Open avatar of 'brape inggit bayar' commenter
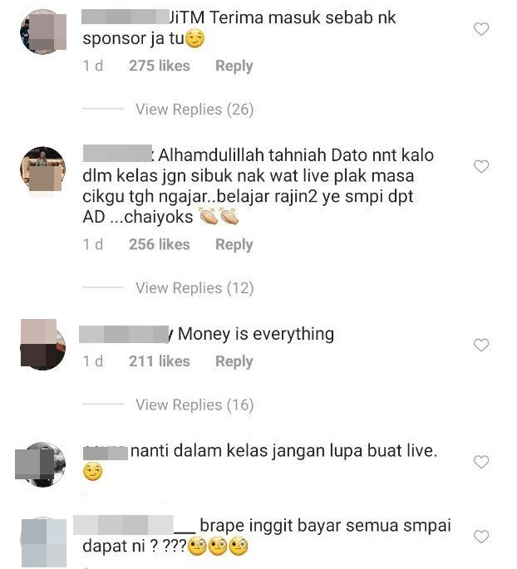This screenshot has height=569, width=517. pos(43,542)
